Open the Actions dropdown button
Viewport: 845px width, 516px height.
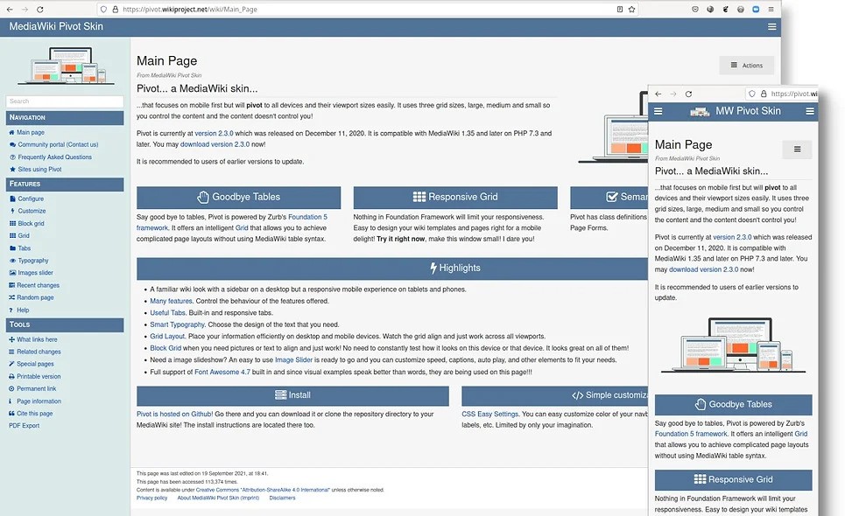click(x=746, y=65)
